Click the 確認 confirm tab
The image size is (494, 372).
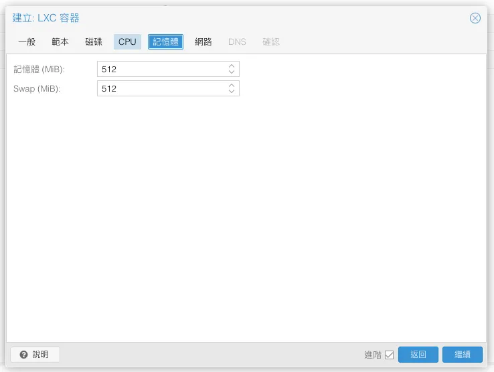pos(271,41)
